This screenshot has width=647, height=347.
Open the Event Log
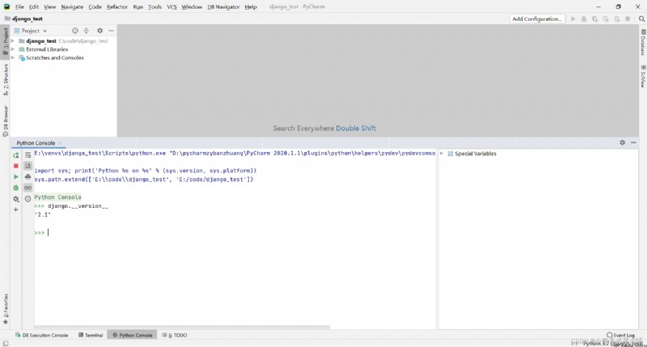tap(620, 335)
